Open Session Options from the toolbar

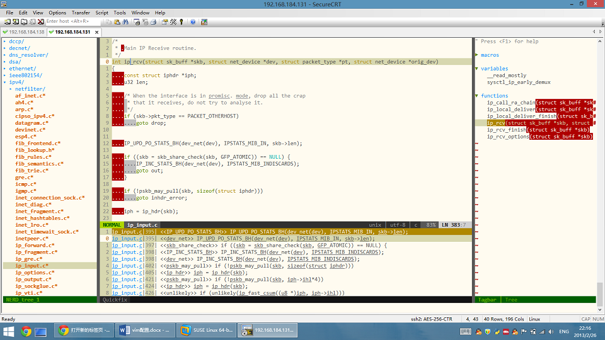point(164,22)
